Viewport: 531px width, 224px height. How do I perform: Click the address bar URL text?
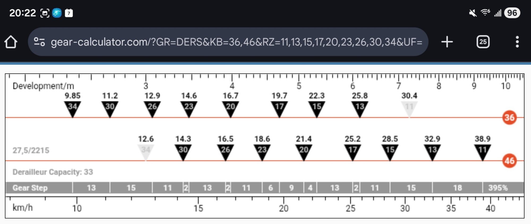click(236, 42)
